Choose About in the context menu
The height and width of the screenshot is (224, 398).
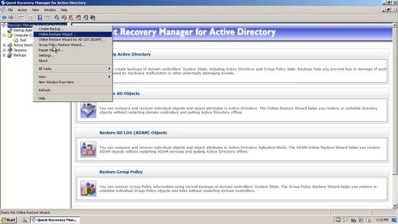click(x=73, y=61)
